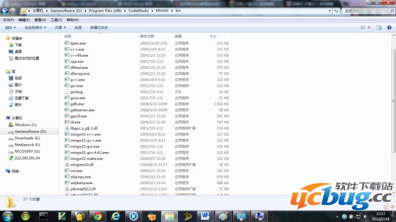This screenshot has width=396, height=222.
Task: Click the Forward navigation arrow
Action: (x=13, y=11)
